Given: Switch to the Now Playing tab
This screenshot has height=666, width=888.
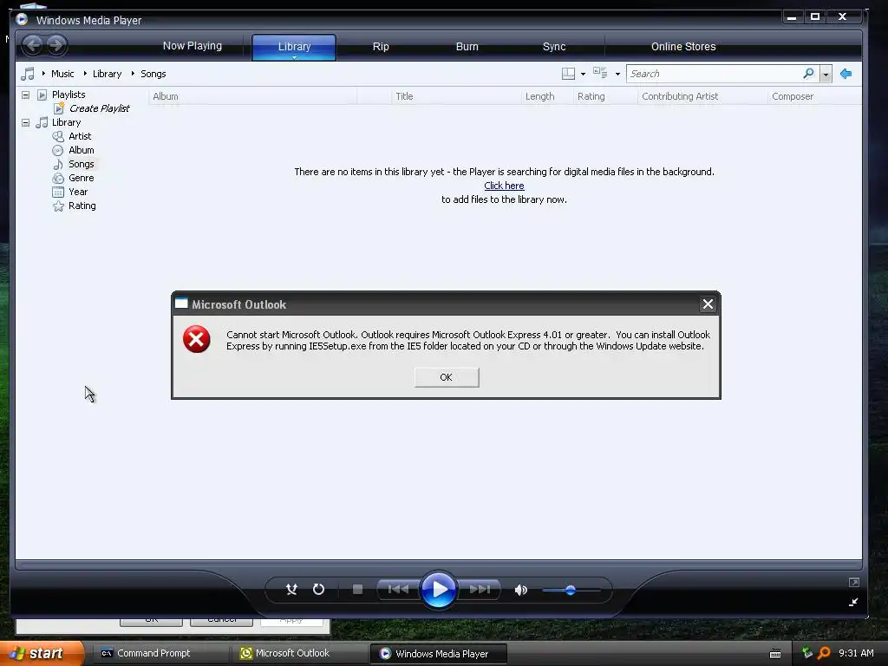Looking at the screenshot, I should pos(193,46).
